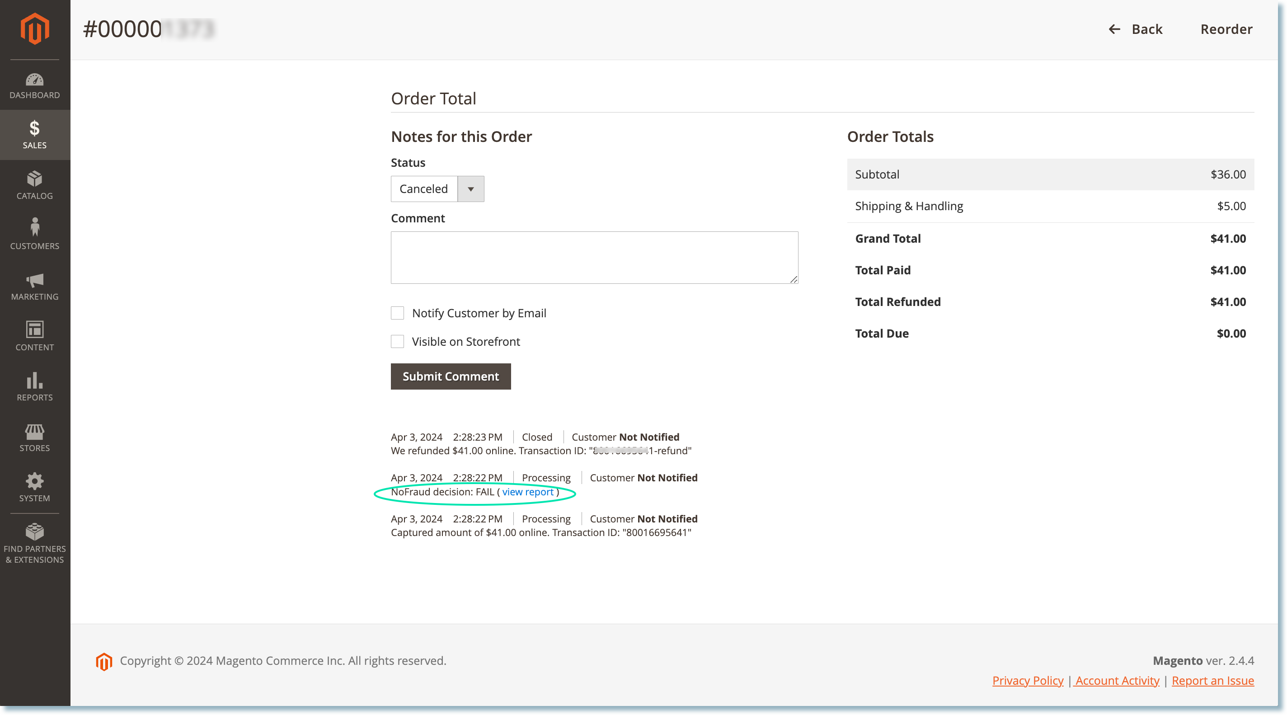
Task: Enable Notify Customer by Email
Action: tap(397, 313)
